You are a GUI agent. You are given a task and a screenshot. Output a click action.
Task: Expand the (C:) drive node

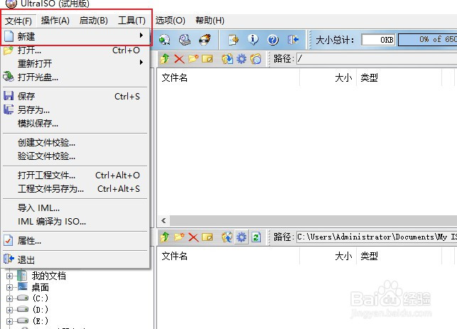click(9, 298)
